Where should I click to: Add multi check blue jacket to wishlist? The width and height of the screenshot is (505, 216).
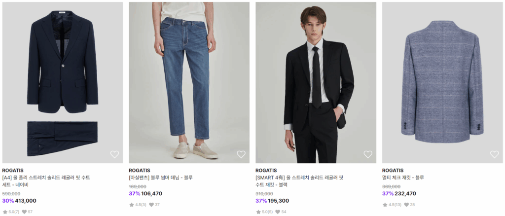click(494, 154)
